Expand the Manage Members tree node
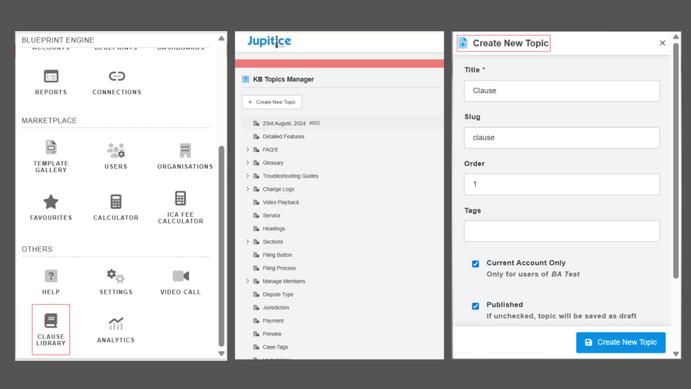This screenshot has width=691, height=389. [248, 282]
